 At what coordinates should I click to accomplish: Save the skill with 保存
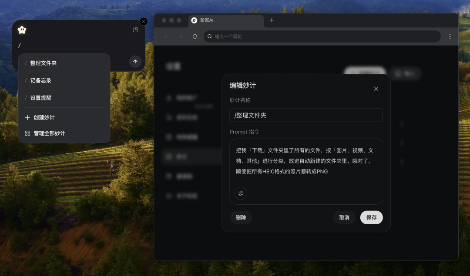click(371, 218)
